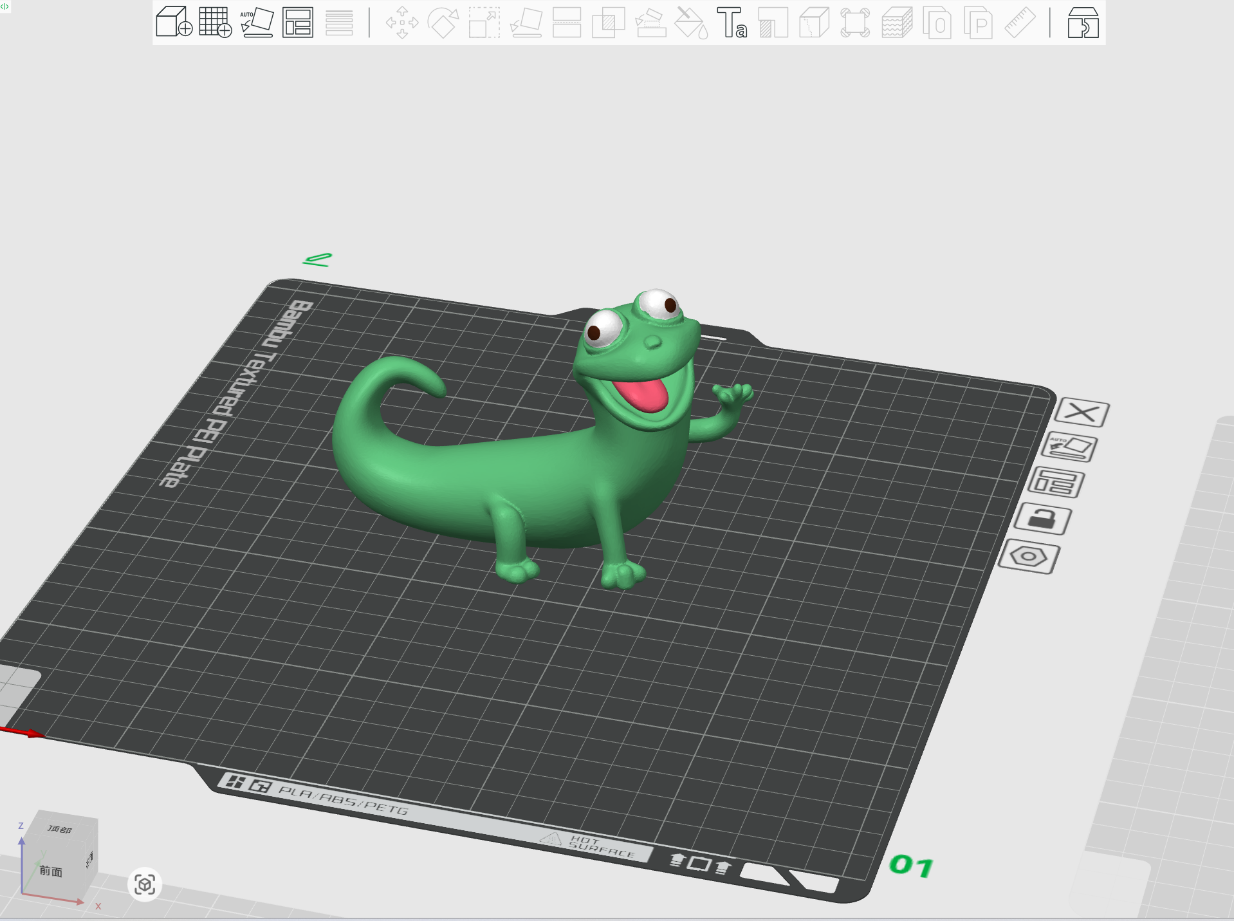Arrange all objects from top toolbar
The image size is (1234, 921).
pyautogui.click(x=298, y=23)
